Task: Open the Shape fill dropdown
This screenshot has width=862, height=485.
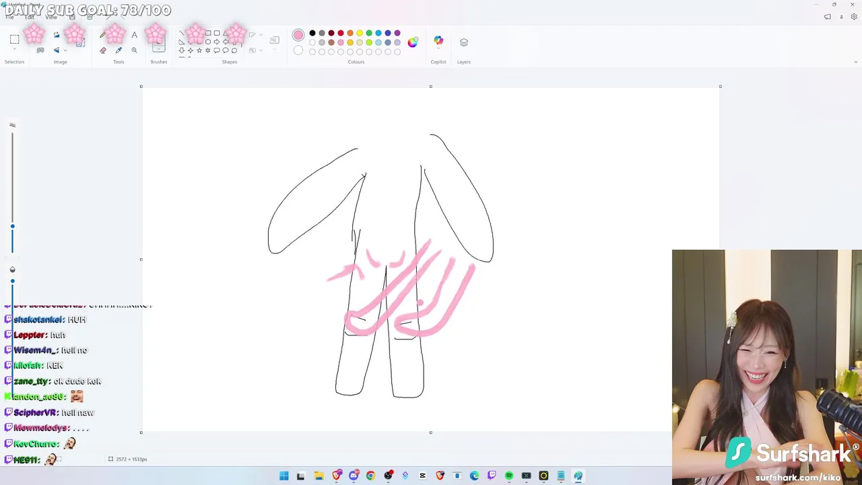Action: (x=255, y=50)
